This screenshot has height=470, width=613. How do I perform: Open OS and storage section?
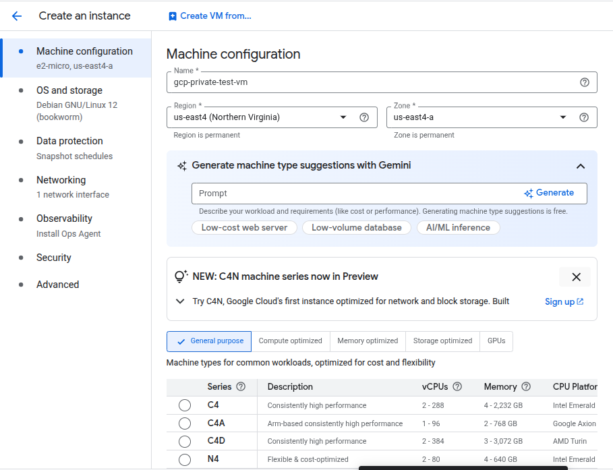click(77, 103)
